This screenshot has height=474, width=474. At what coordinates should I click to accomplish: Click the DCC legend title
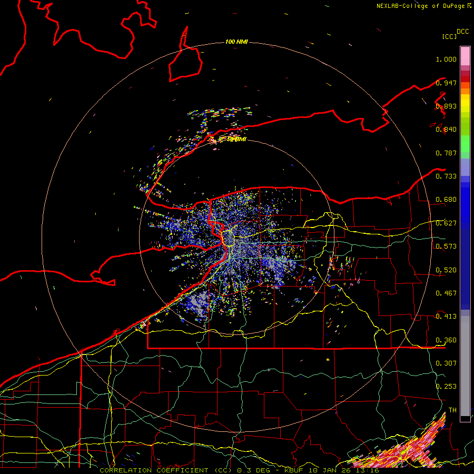[x=463, y=32]
